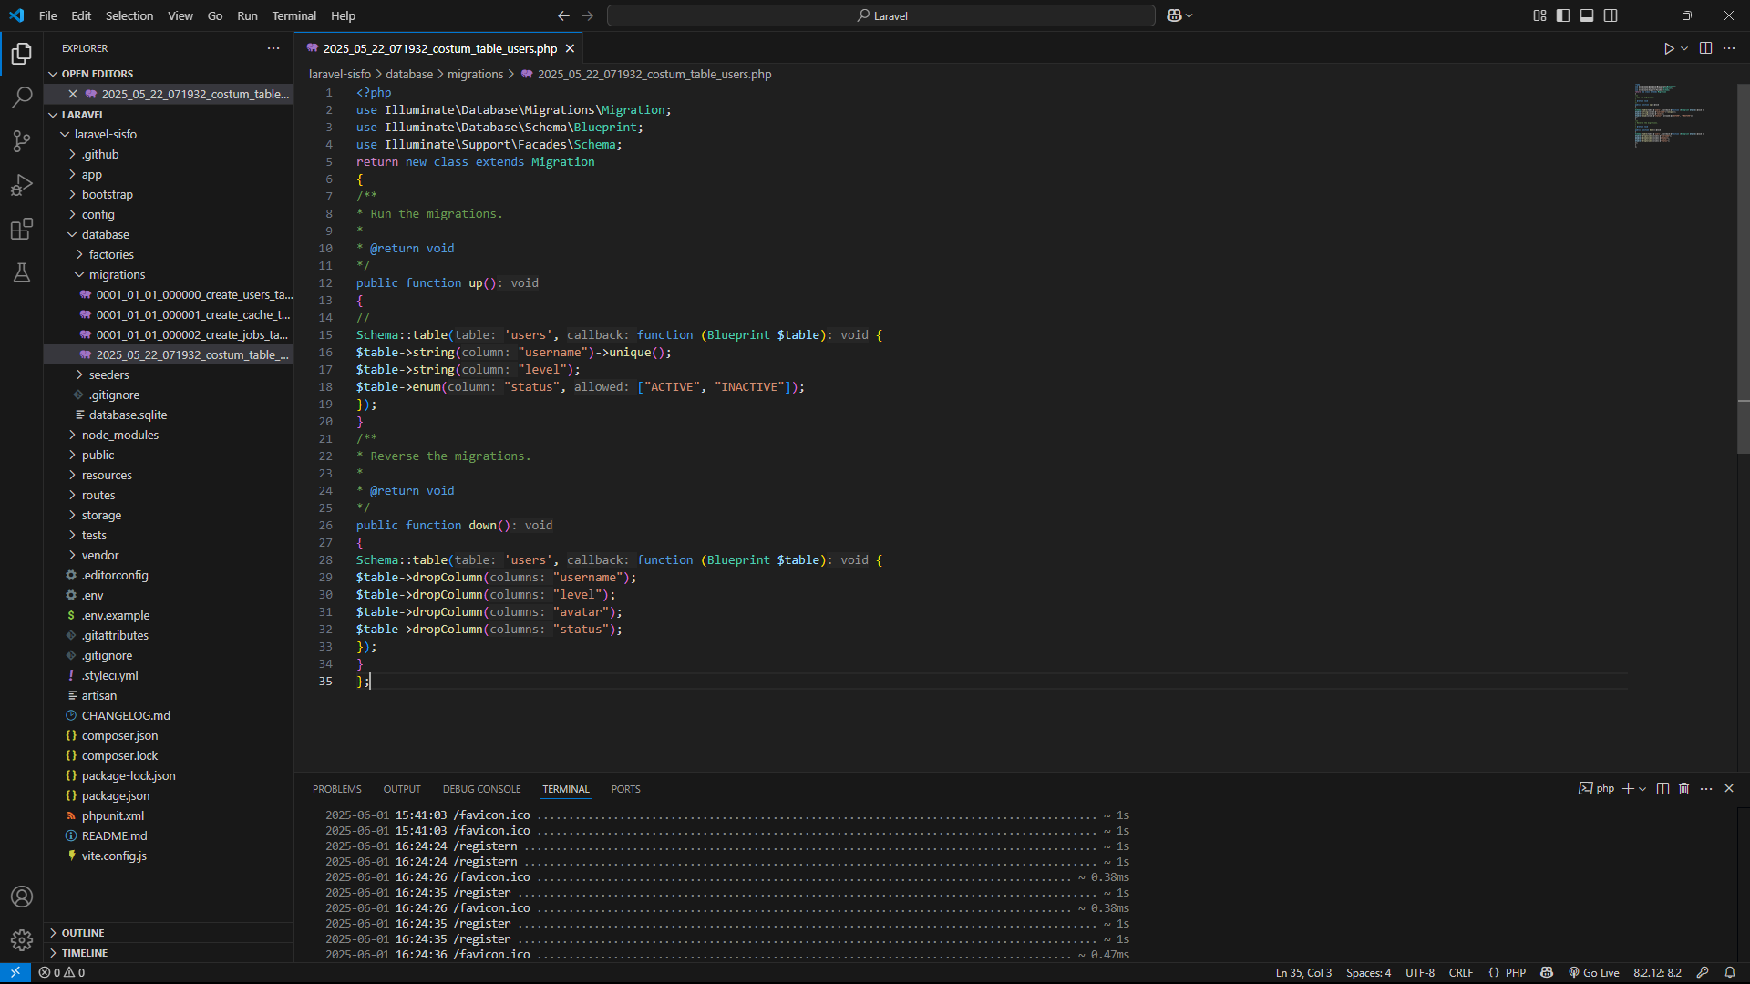1750x984 pixels.
Task: Open Source Control view
Action: pyautogui.click(x=22, y=140)
